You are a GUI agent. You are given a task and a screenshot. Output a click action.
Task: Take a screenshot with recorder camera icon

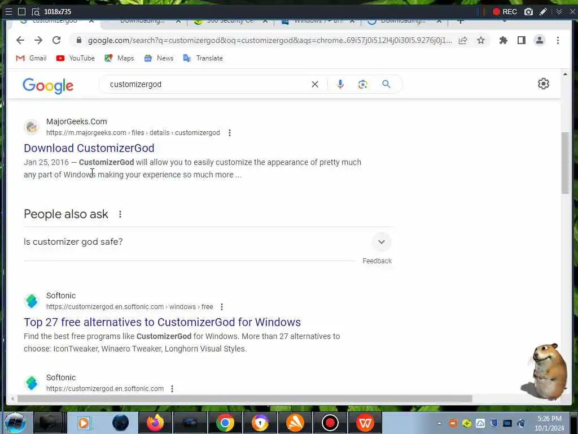[528, 12]
